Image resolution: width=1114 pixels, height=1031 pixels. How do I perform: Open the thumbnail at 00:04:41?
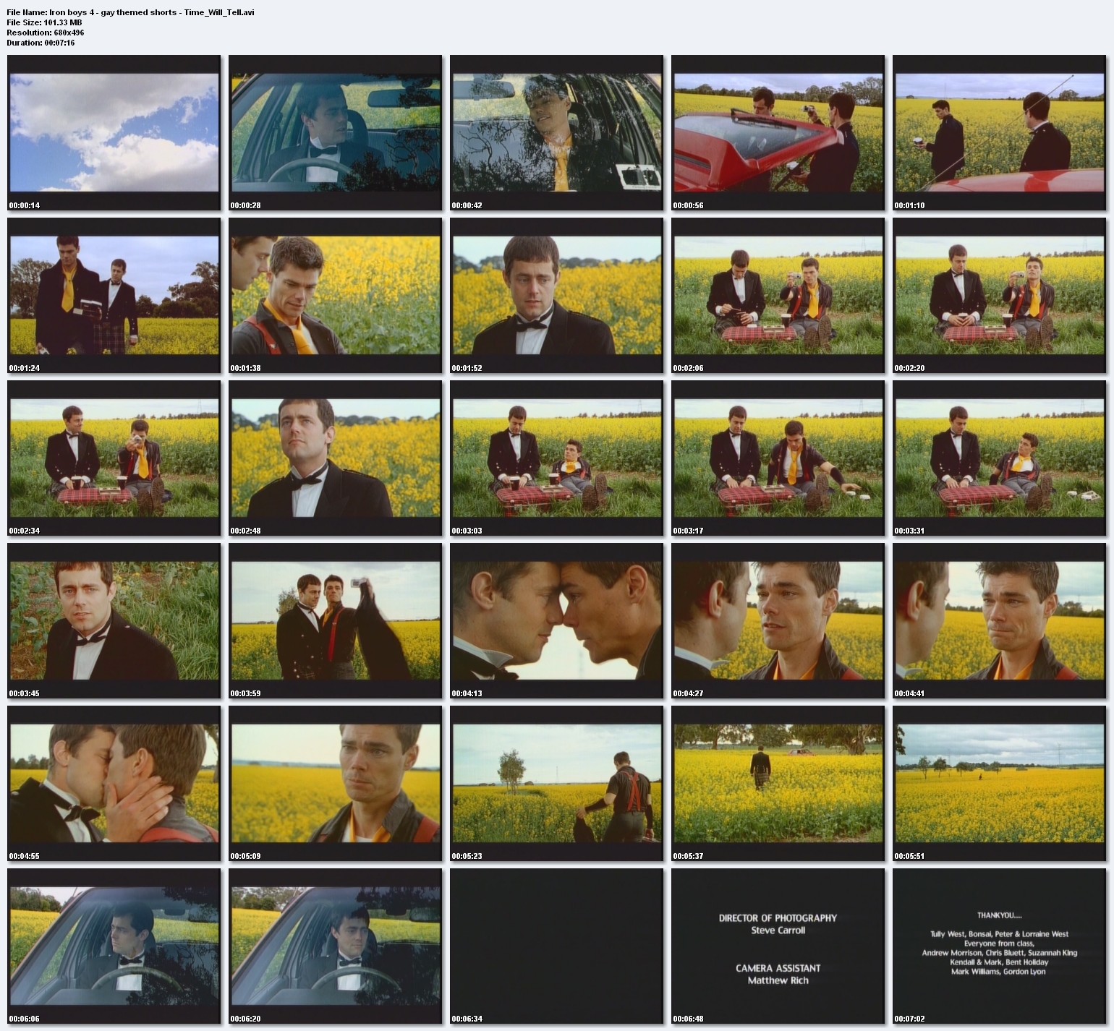tap(999, 620)
